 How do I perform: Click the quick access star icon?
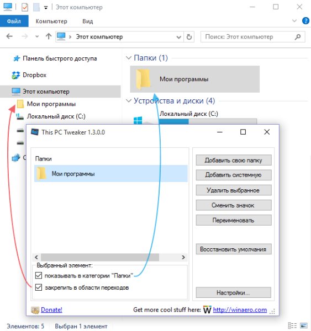pyautogui.click(x=16, y=58)
